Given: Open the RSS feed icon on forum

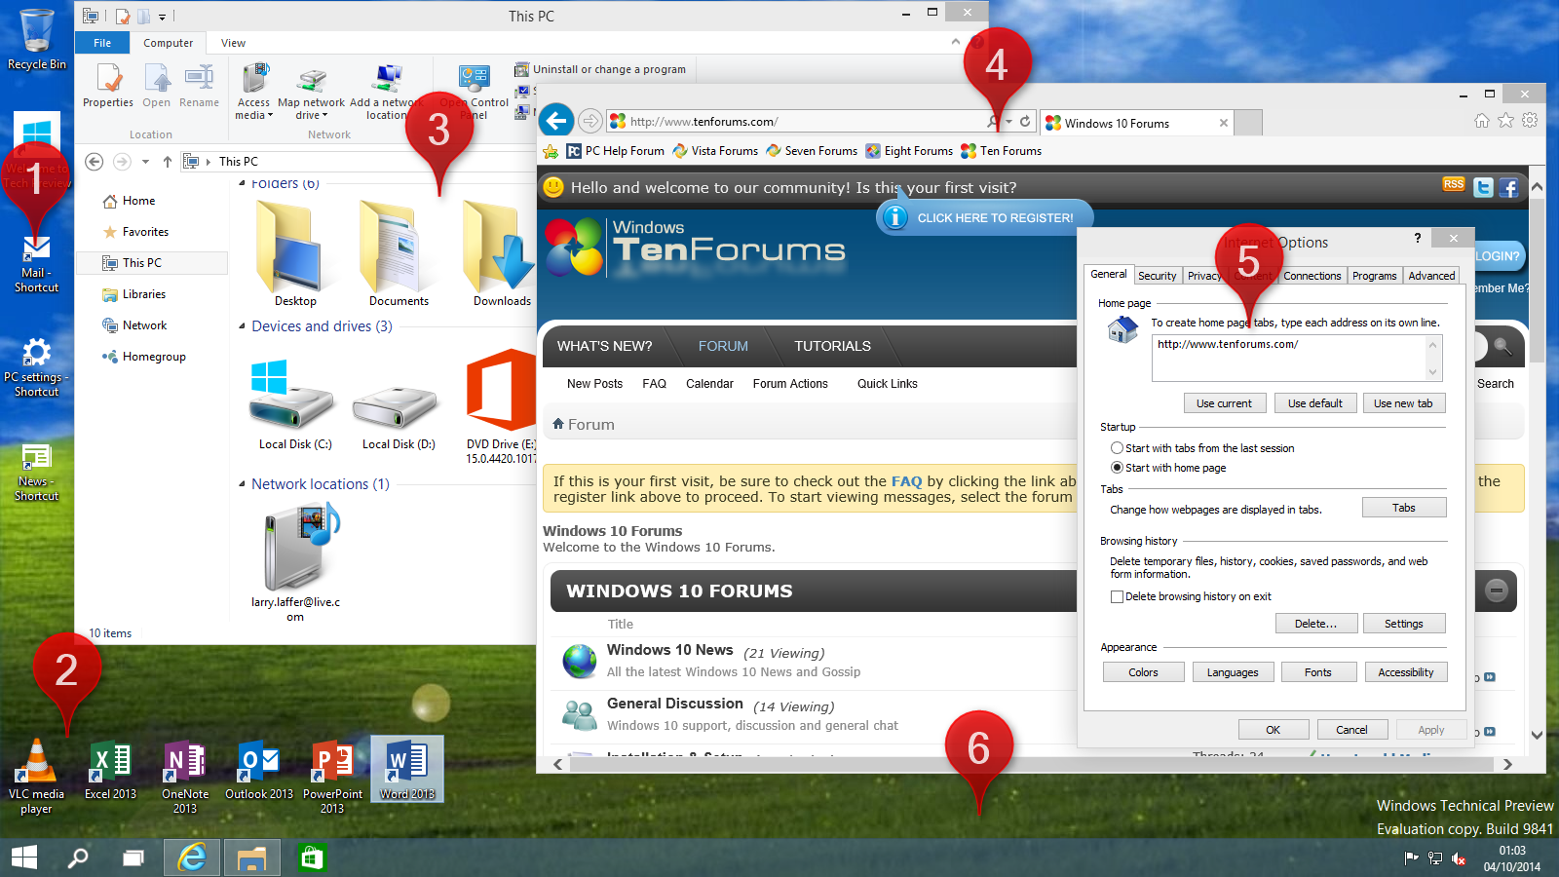Looking at the screenshot, I should tap(1454, 184).
